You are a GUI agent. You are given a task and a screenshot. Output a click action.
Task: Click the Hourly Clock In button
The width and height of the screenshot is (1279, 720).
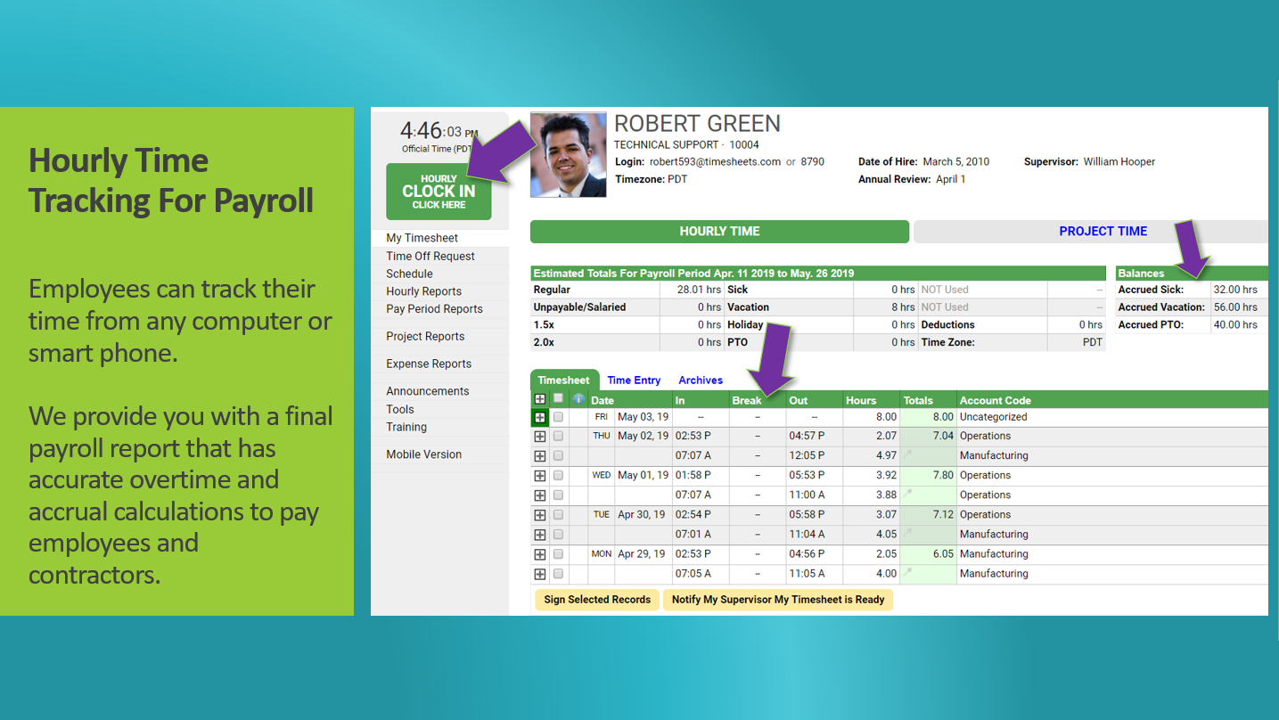coord(438,191)
